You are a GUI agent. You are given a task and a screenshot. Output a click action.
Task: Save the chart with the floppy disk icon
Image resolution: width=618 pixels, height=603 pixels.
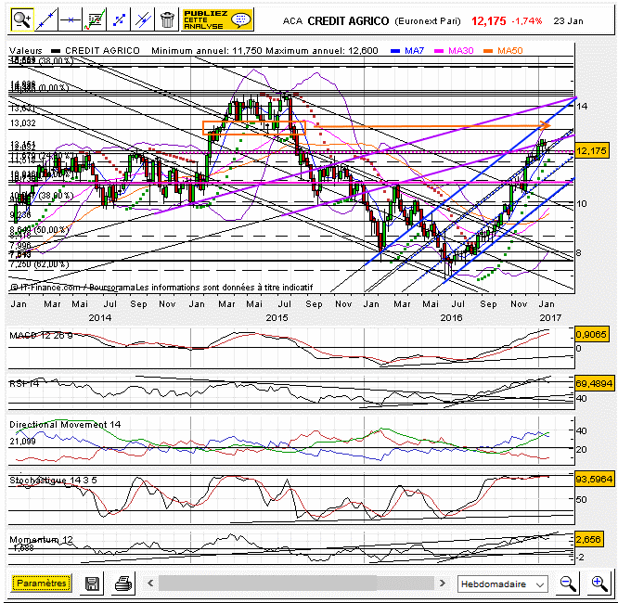92,584
